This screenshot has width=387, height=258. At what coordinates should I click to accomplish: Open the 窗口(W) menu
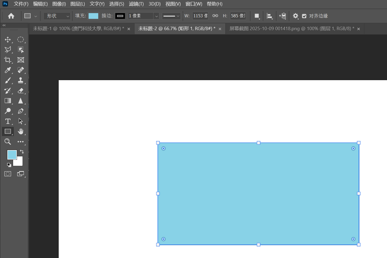pos(194,4)
